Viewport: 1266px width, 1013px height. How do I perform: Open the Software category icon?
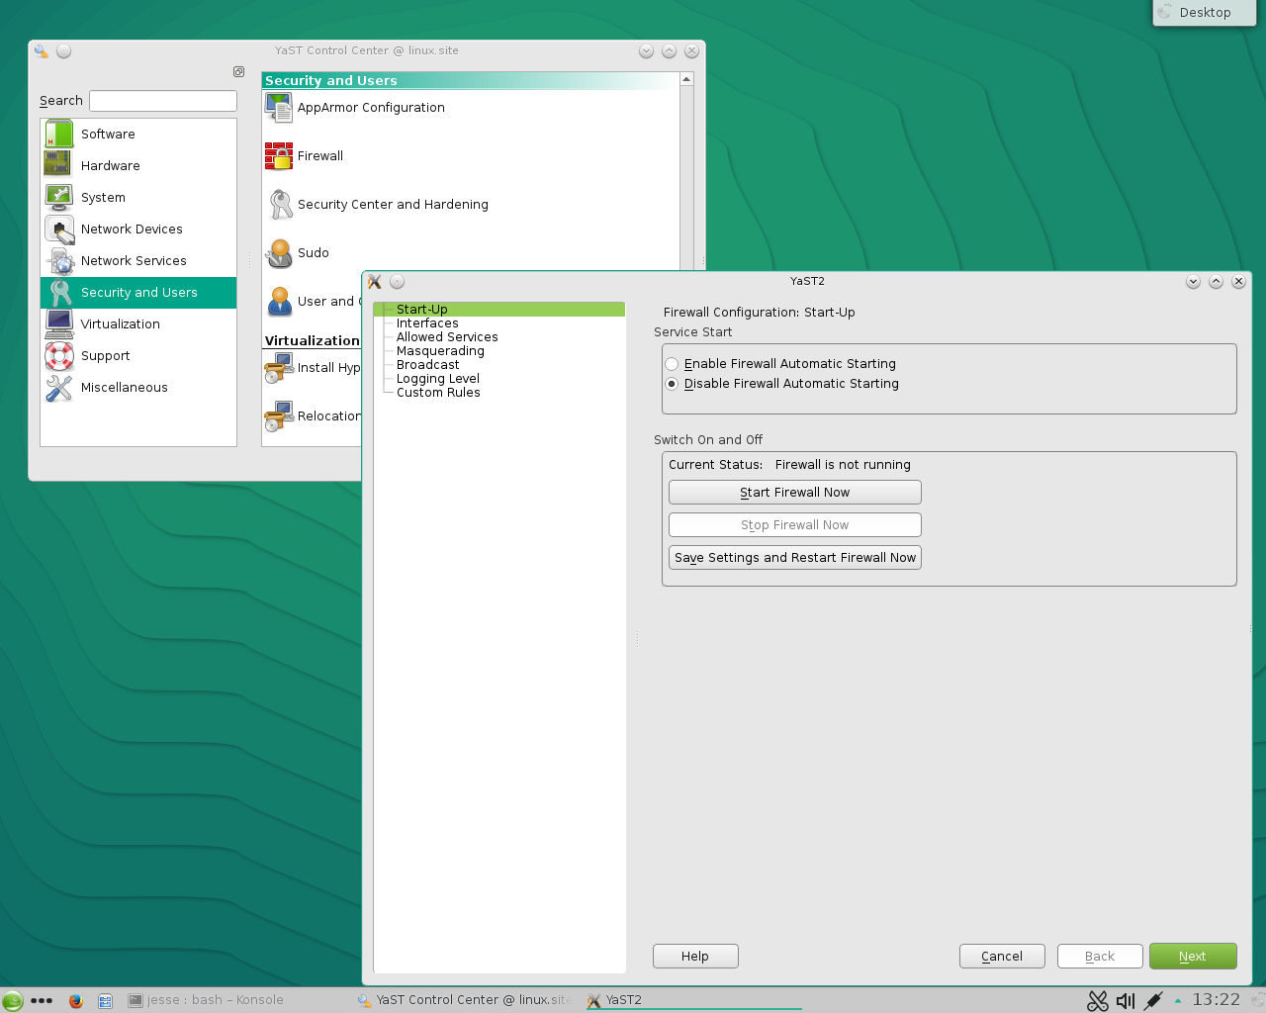(59, 134)
